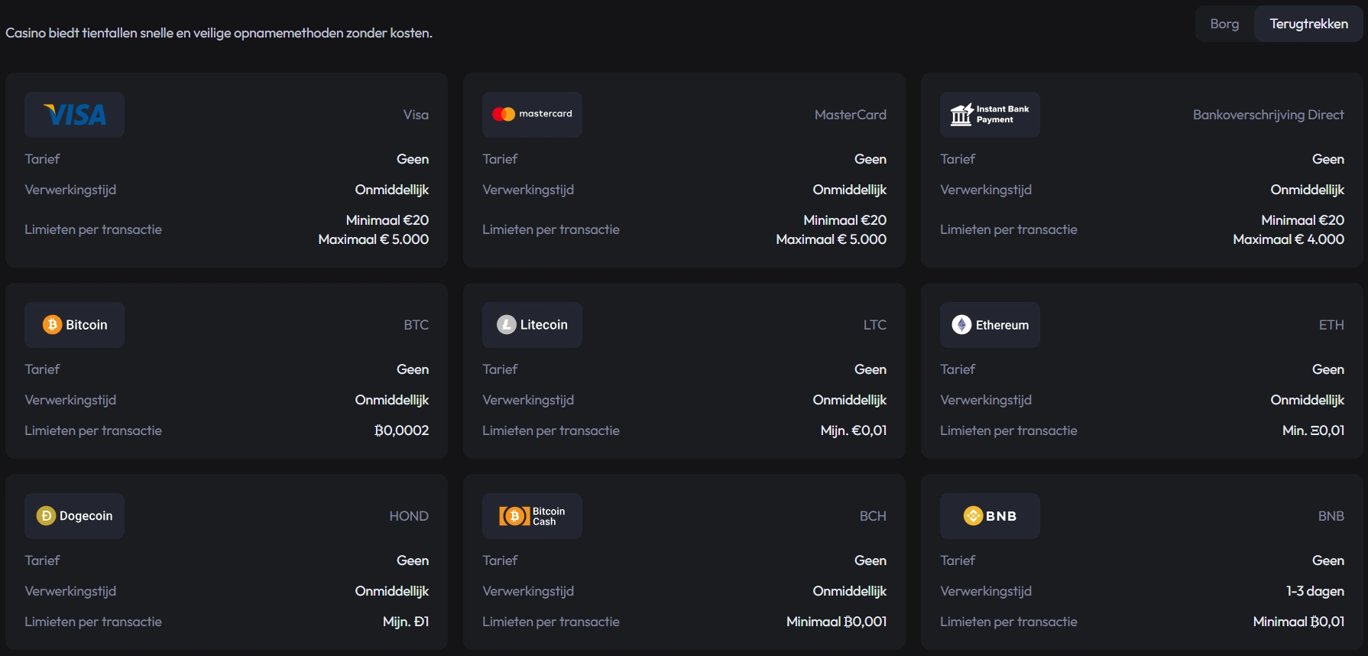Switch to the Borg tab
Screen dimensions: 1368x656
tap(1224, 24)
